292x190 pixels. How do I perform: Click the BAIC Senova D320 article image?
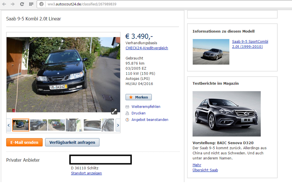tap(227, 114)
